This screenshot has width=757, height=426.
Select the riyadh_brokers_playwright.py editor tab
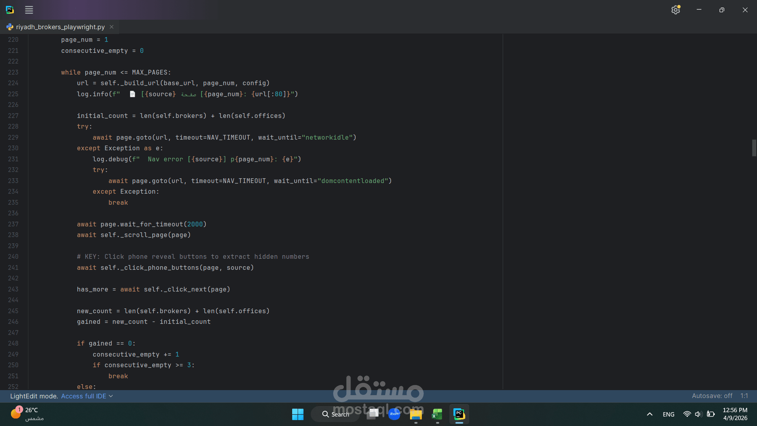60,27
